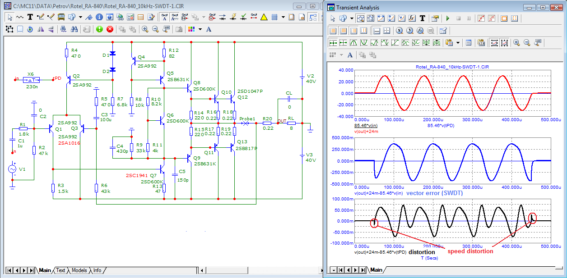Click the lightning bolt power display icon

(233, 17)
